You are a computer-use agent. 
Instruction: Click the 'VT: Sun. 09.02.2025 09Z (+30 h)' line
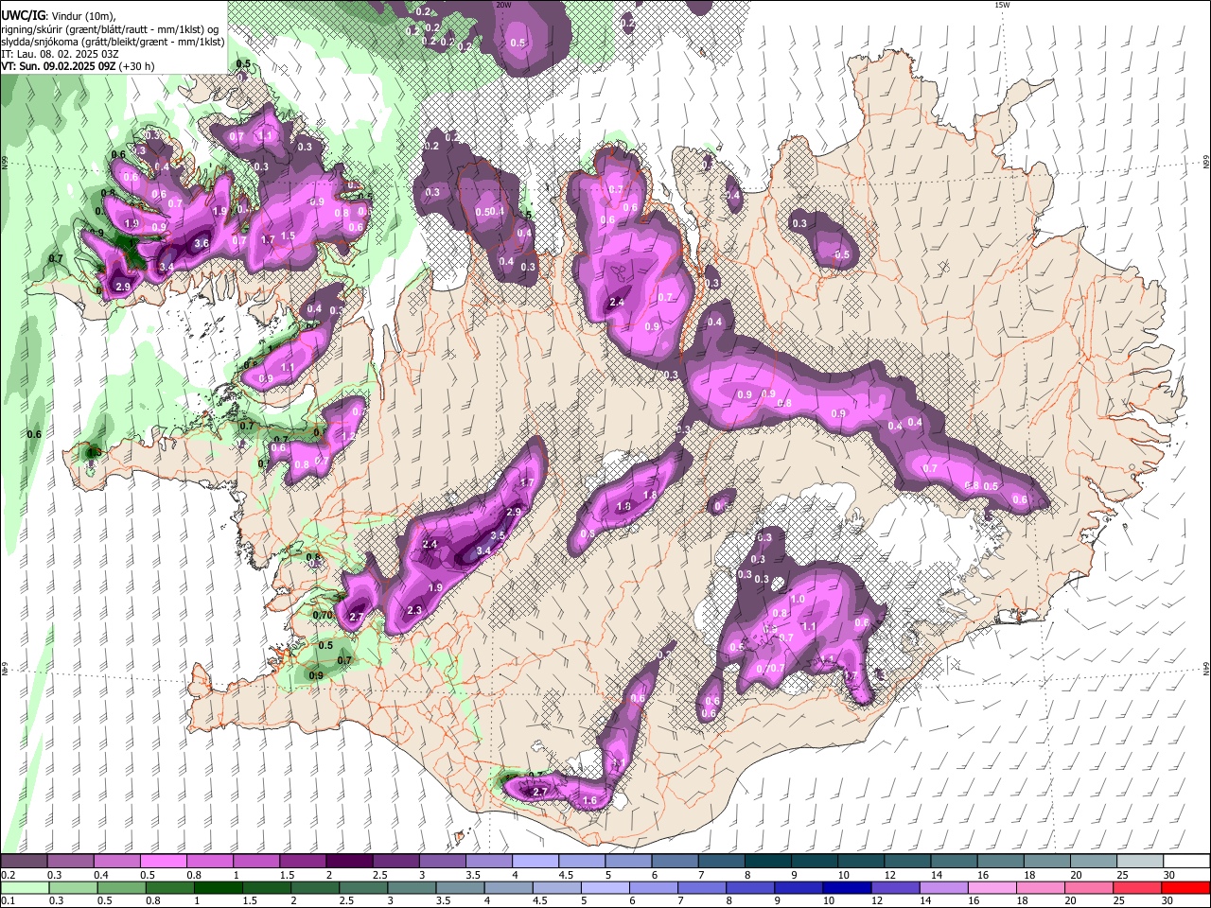click(78, 66)
